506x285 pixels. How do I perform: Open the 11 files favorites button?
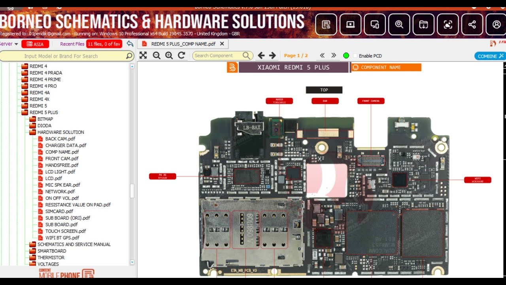tap(104, 44)
